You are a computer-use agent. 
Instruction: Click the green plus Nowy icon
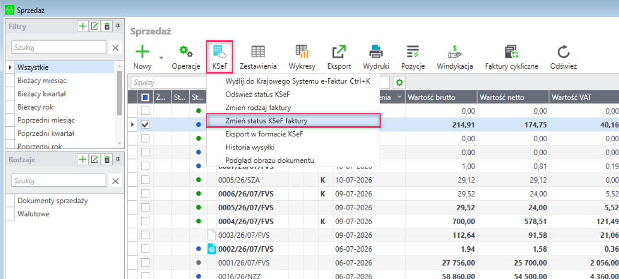(x=142, y=52)
